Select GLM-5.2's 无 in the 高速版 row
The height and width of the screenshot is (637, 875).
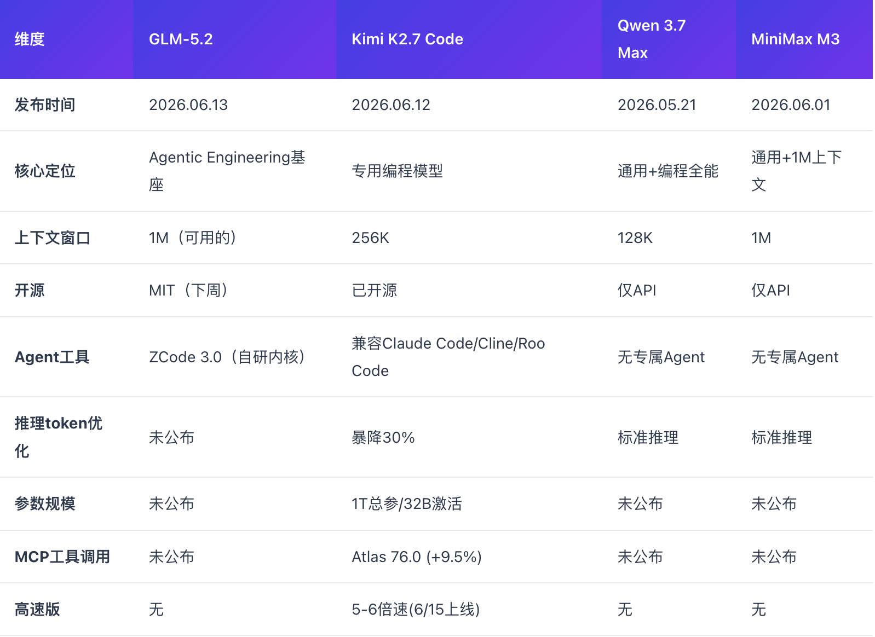pos(157,610)
